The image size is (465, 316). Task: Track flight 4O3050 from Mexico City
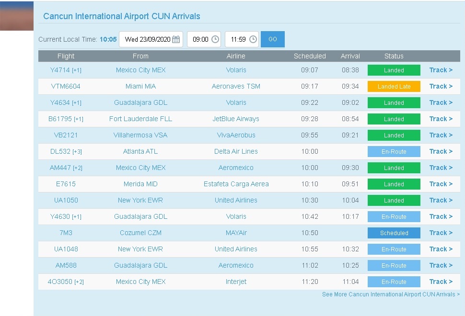(x=441, y=282)
